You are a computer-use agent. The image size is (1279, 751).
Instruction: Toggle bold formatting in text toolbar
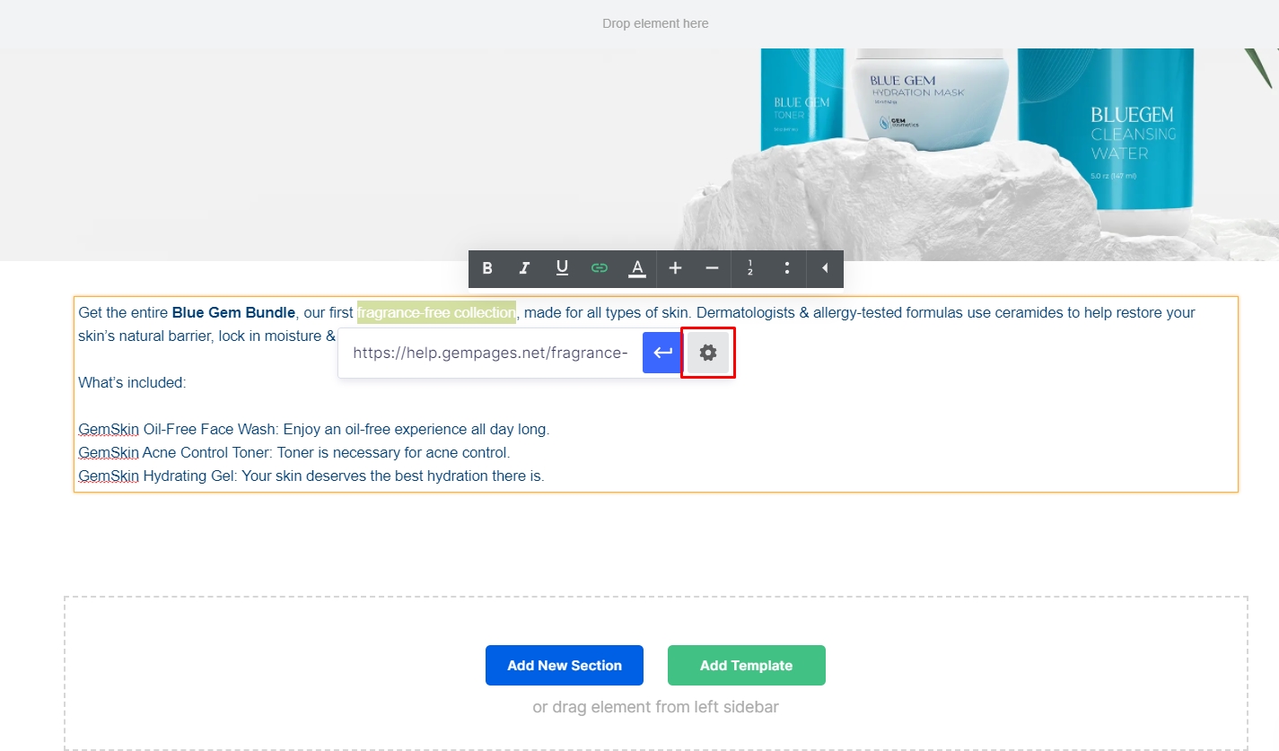[487, 268]
